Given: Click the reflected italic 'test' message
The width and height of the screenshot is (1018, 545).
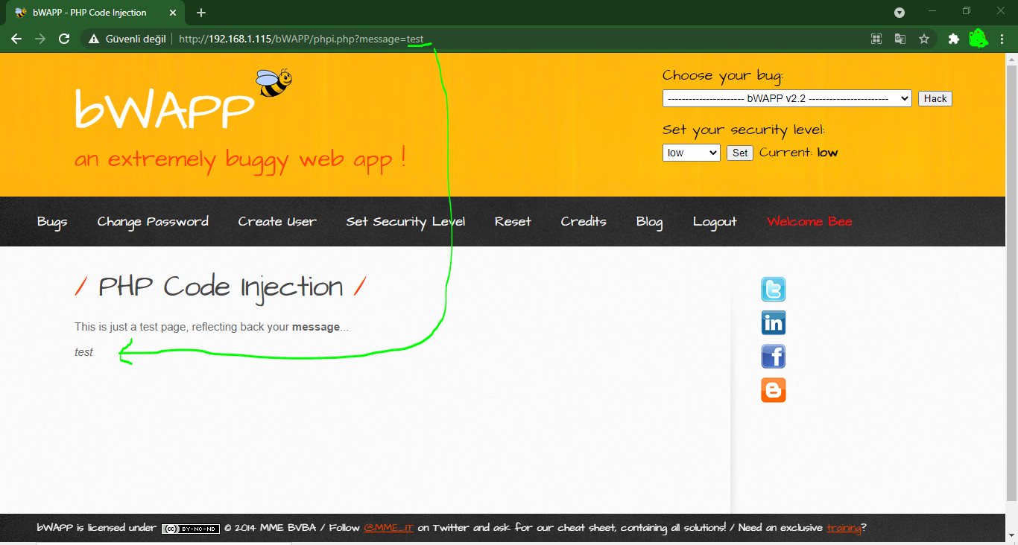Looking at the screenshot, I should tap(83, 352).
